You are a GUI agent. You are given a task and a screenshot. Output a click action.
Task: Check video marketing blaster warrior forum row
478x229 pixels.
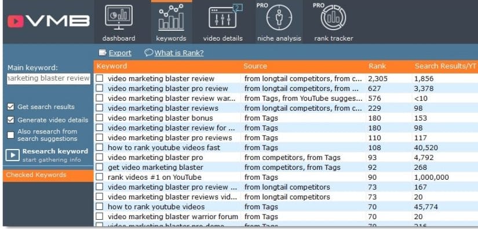100,216
